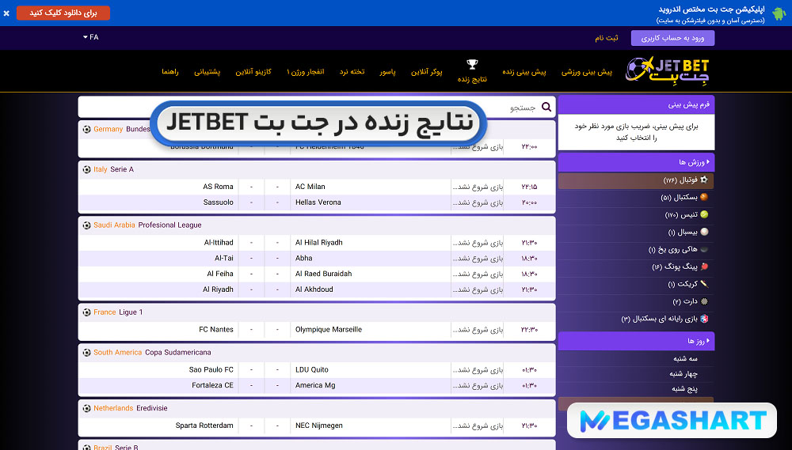Open the FA language dropdown
Viewport: 792px width, 450px height.
(x=91, y=37)
